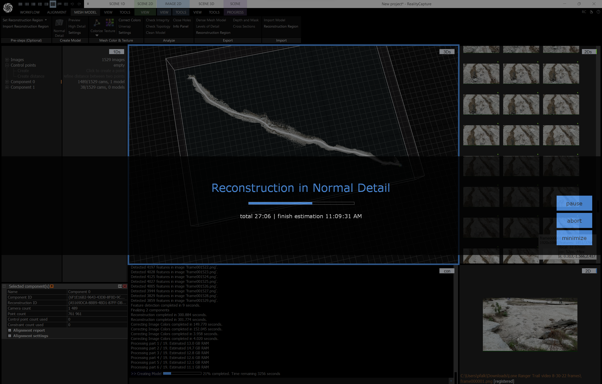
Task: Switch to the PROGRESS tab
Action: 235,12
